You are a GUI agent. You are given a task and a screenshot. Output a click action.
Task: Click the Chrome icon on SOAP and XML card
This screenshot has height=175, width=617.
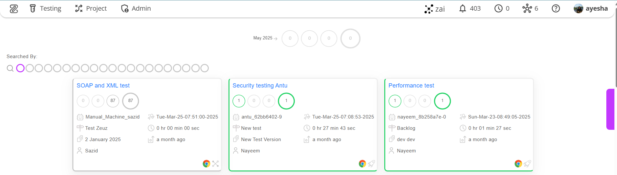click(x=206, y=164)
